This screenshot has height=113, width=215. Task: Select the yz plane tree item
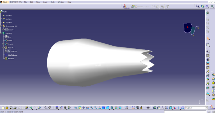pyautogui.click(x=8, y=19)
